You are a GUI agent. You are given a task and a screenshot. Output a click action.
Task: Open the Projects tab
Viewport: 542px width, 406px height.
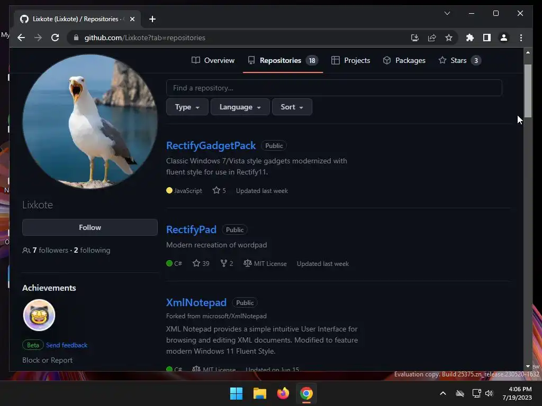tap(350, 60)
